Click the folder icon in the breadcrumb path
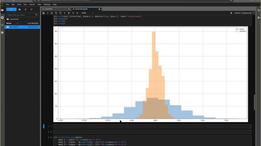The width and height of the screenshot is (261, 146). (8, 19)
